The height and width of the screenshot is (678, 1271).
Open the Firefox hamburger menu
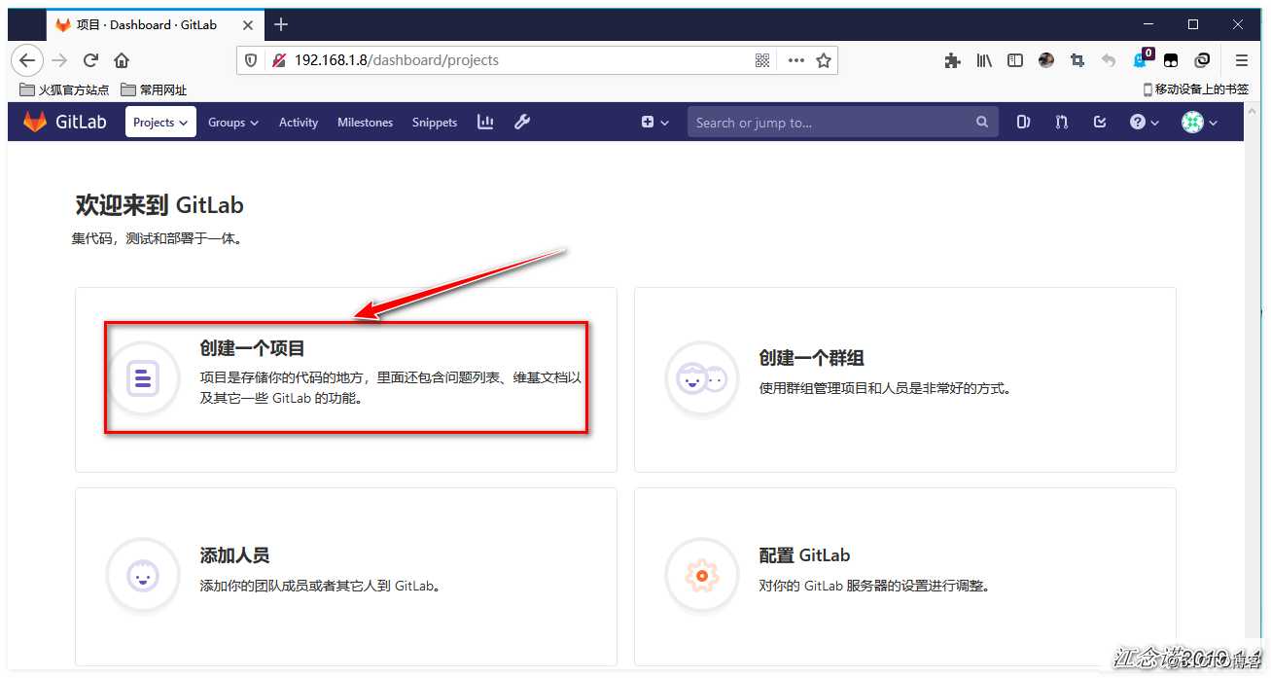[x=1242, y=60]
